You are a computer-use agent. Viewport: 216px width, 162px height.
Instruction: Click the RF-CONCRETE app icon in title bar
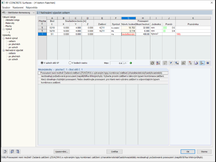click(3, 3)
